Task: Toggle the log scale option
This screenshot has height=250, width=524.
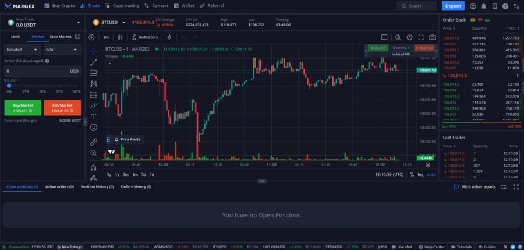Action: pos(420,175)
